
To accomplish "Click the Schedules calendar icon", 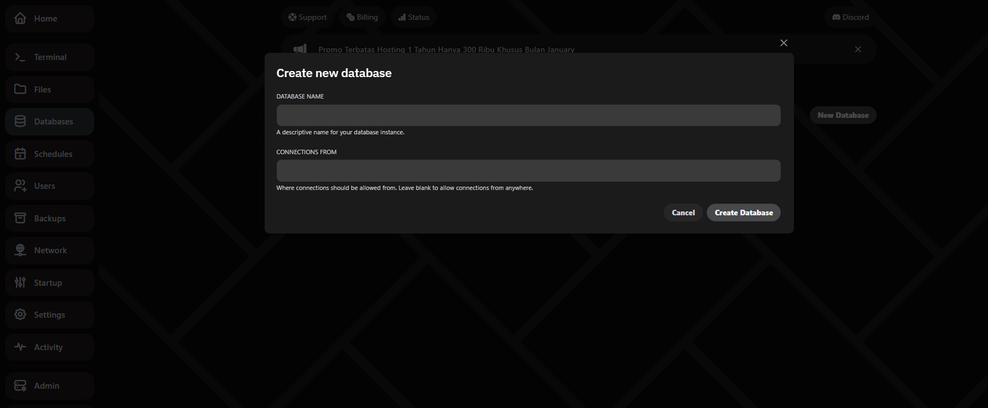I will pyautogui.click(x=20, y=154).
